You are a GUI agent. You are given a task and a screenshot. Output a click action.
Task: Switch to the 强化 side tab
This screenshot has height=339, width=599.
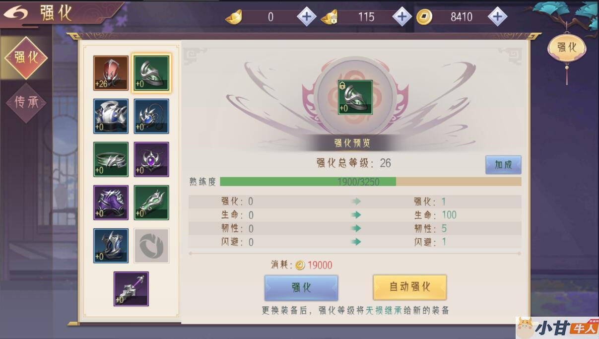tap(26, 58)
